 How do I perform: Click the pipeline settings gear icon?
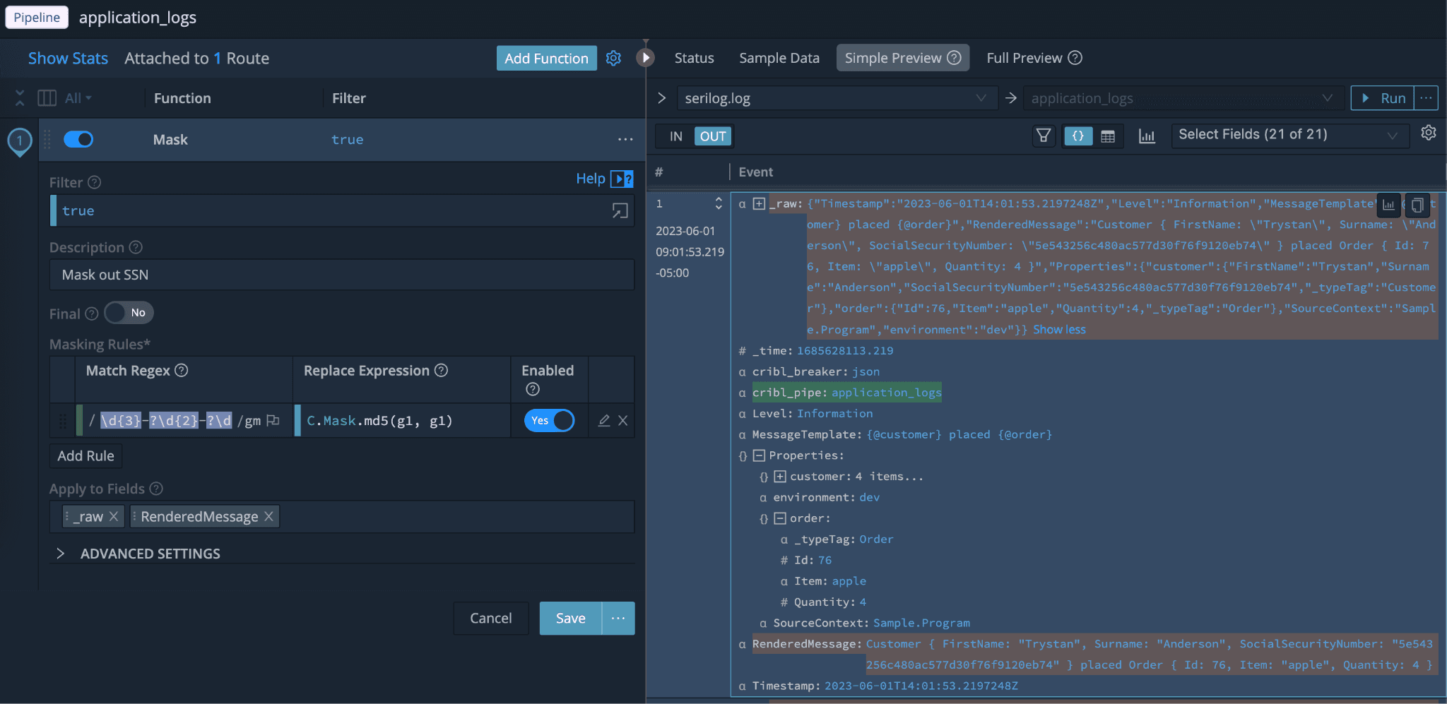click(x=613, y=58)
